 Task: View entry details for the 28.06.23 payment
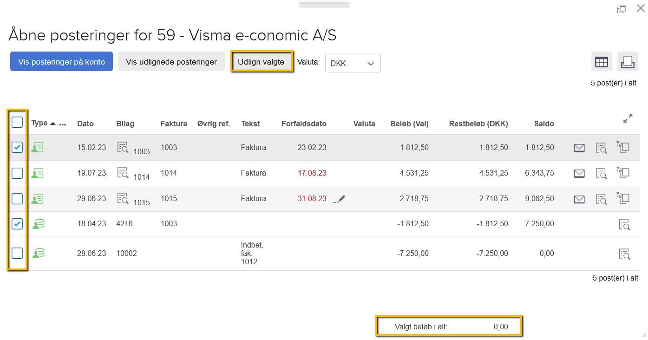[624, 254]
